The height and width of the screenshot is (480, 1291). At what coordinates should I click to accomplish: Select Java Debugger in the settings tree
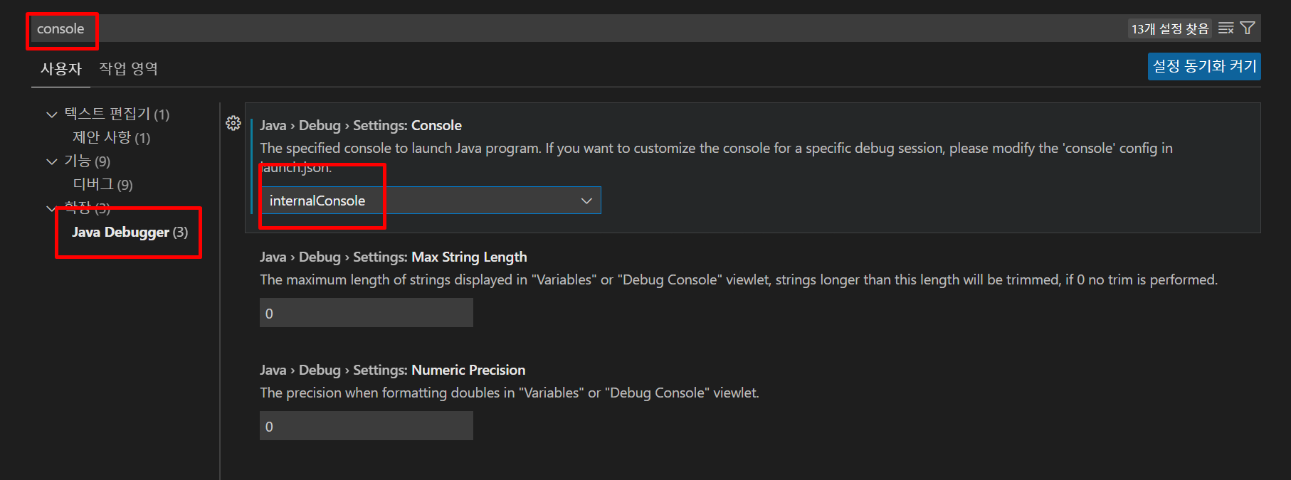click(130, 232)
